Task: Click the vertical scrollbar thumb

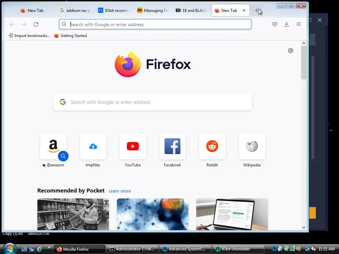Action: (x=304, y=63)
